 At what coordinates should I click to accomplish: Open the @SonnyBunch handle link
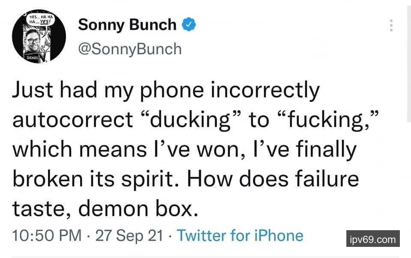click(129, 49)
